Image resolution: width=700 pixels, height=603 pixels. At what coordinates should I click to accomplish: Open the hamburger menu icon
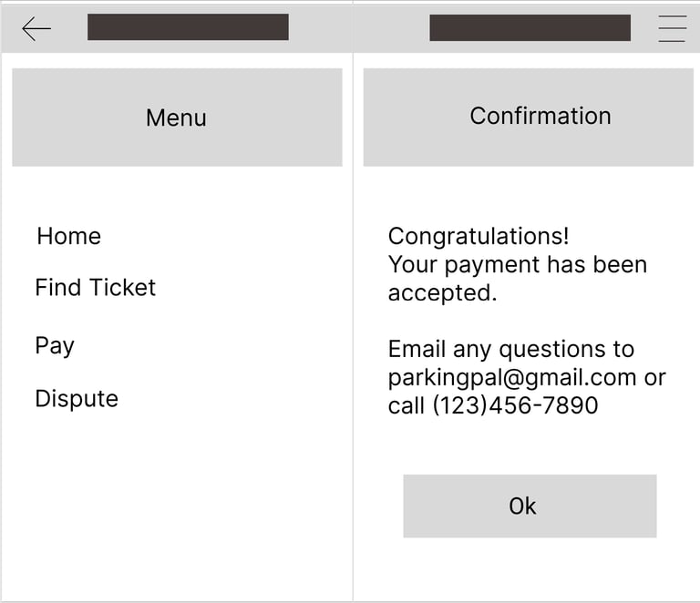pos(672,29)
